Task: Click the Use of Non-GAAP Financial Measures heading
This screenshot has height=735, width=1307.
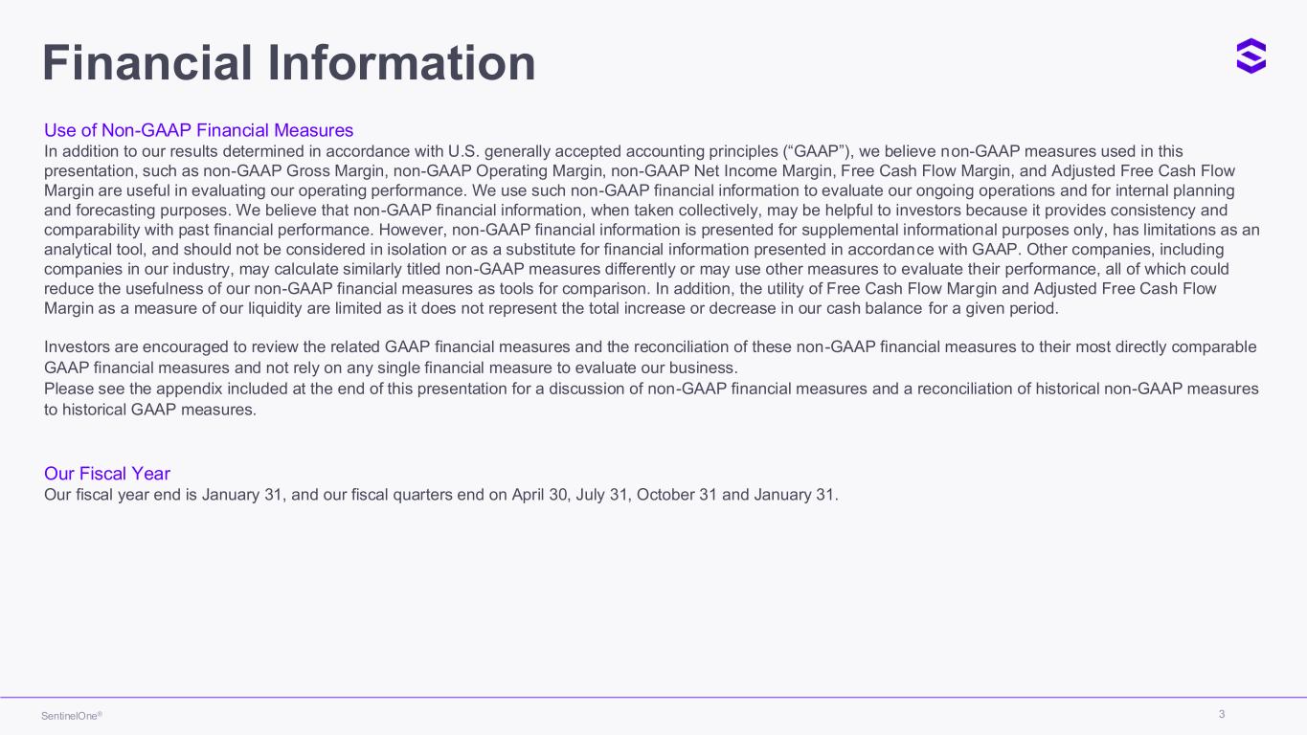Action: [x=199, y=130]
